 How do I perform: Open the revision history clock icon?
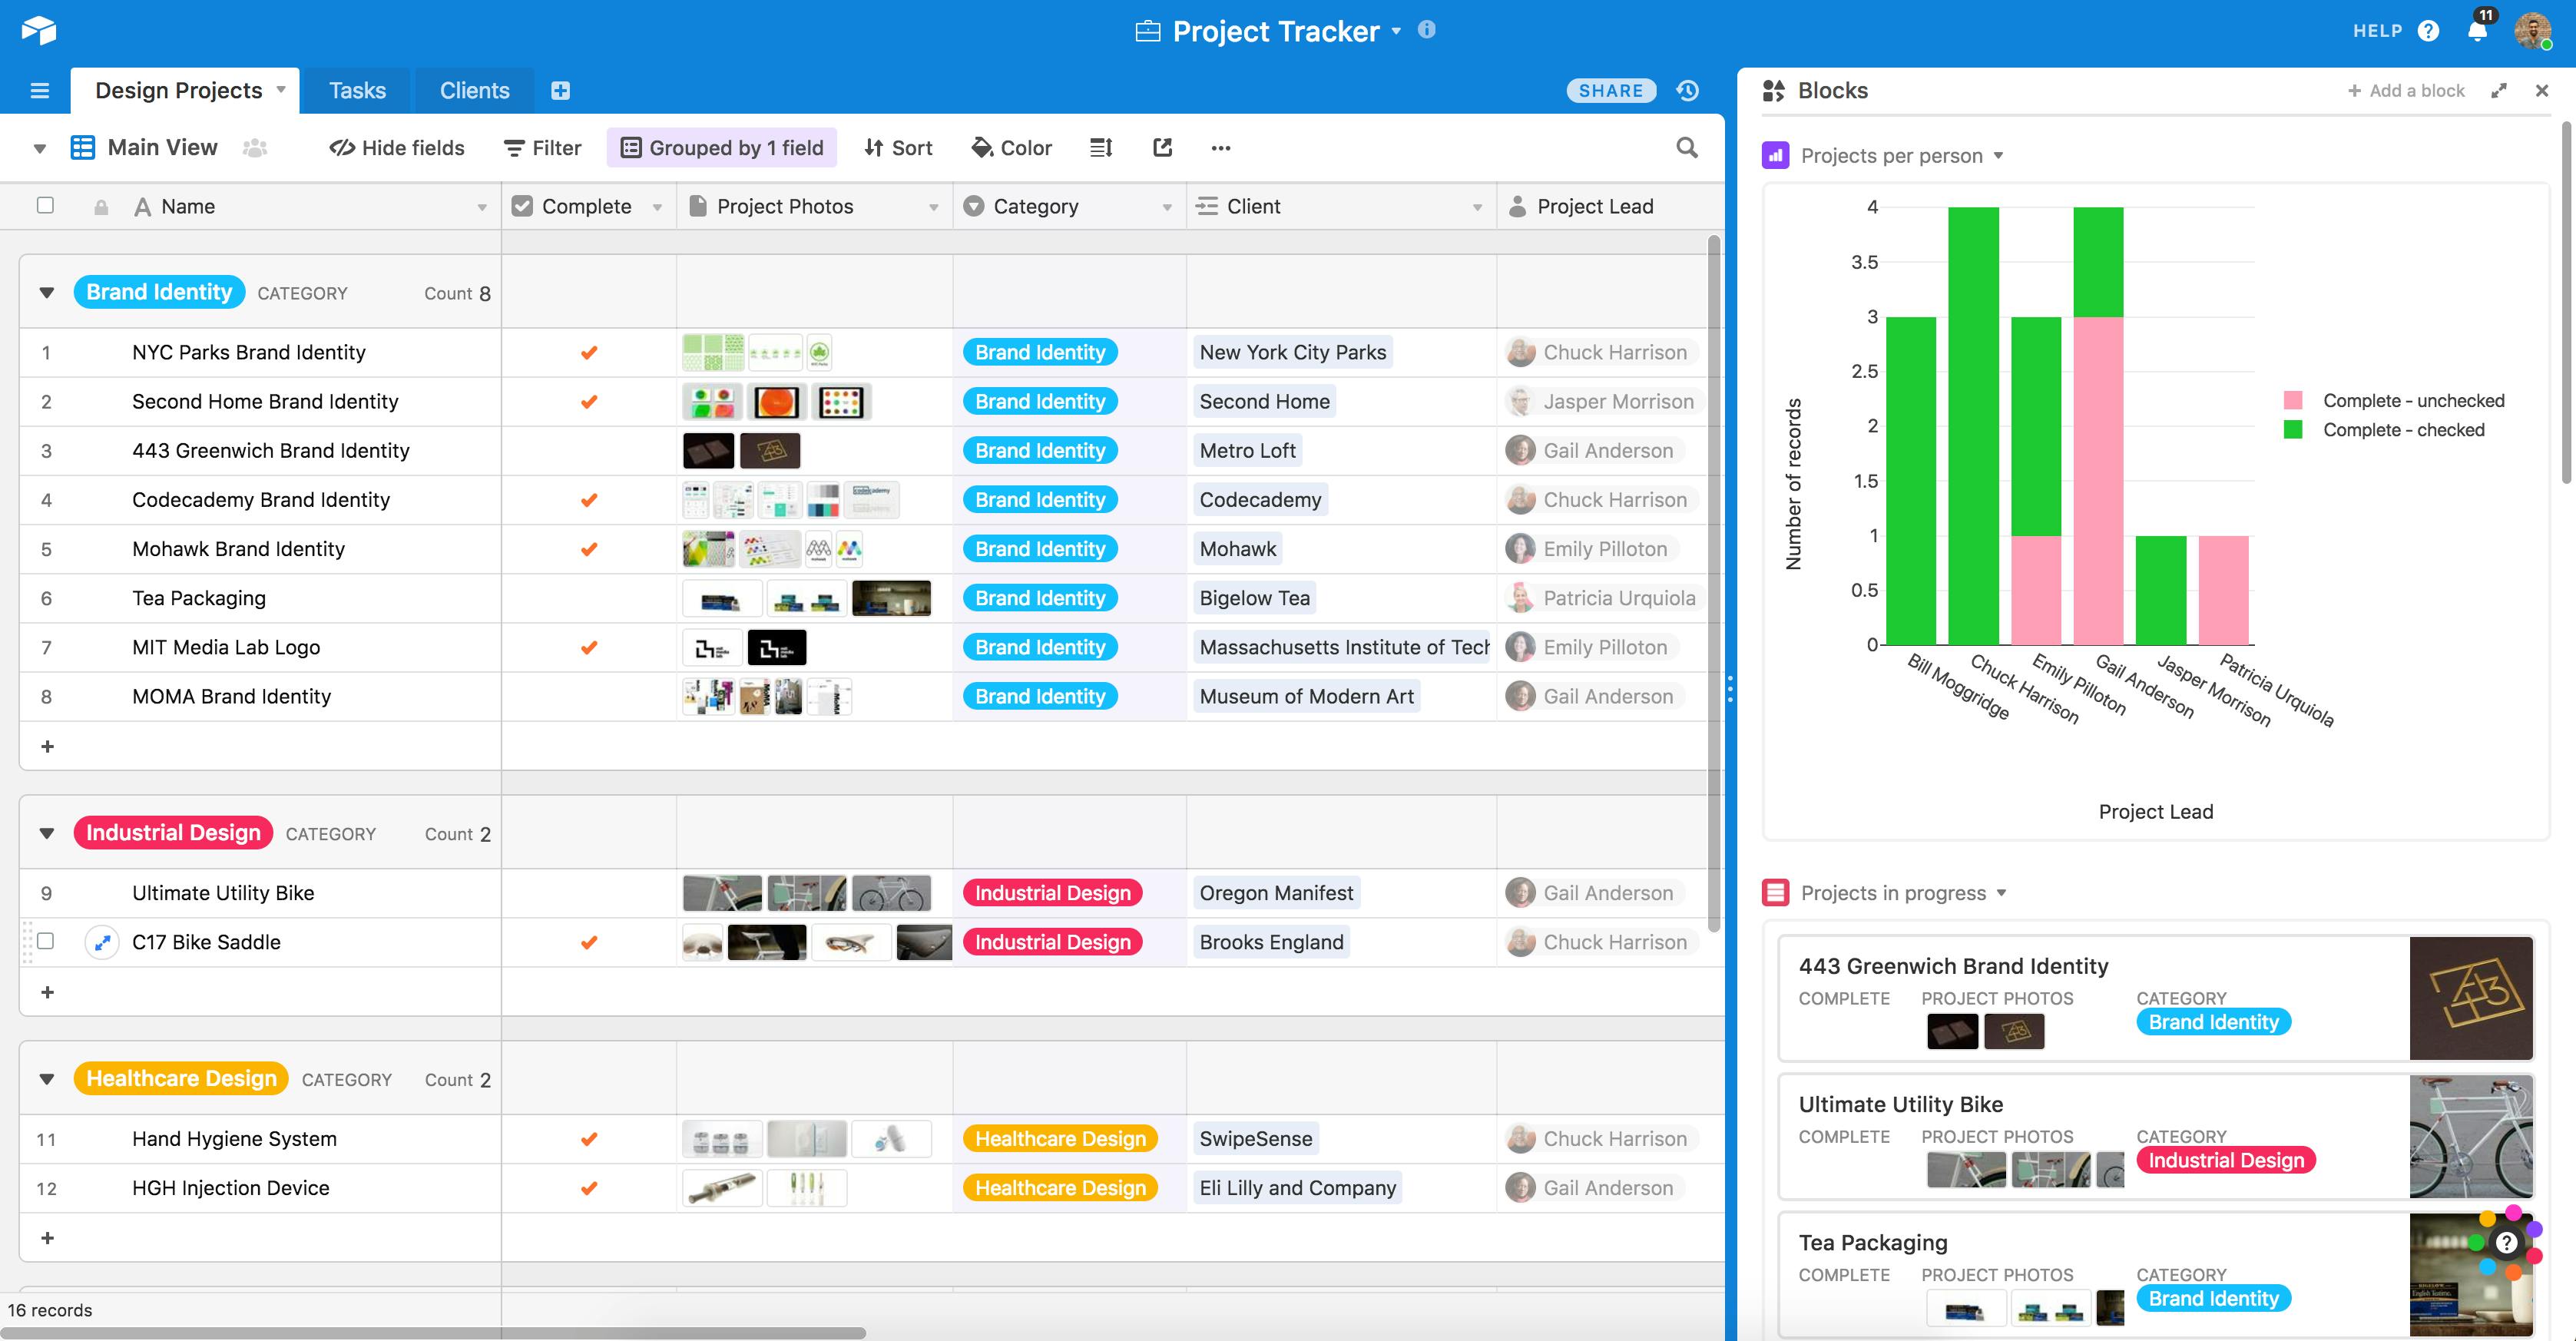[1687, 90]
